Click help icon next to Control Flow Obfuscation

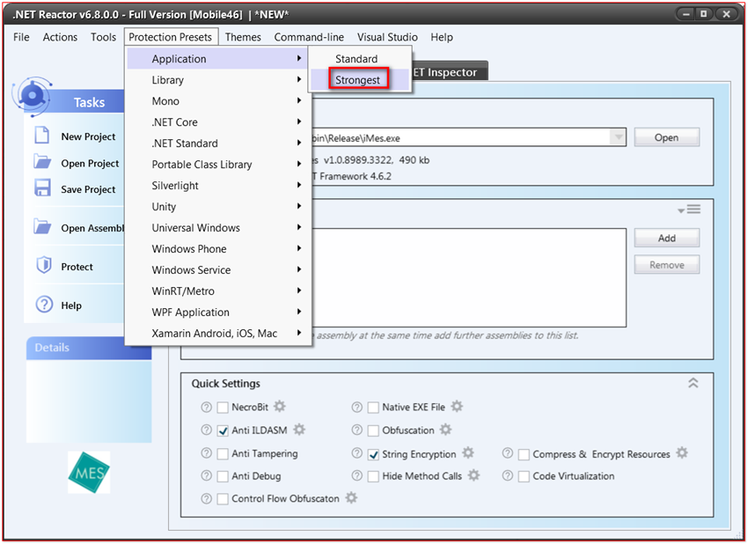[206, 498]
